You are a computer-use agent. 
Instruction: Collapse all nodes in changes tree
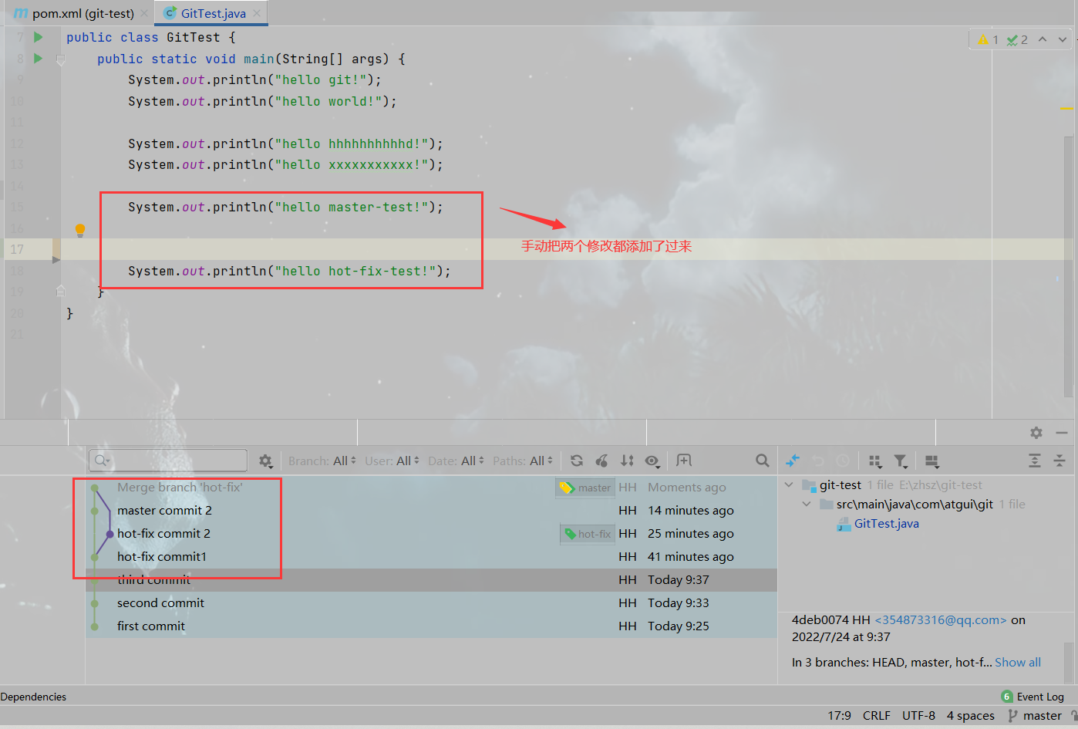coord(1059,461)
